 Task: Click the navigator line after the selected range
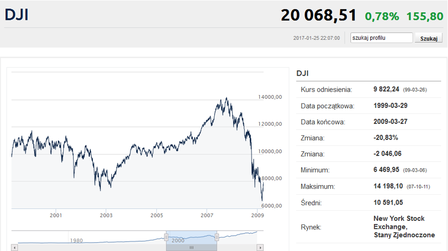[x=237, y=235]
